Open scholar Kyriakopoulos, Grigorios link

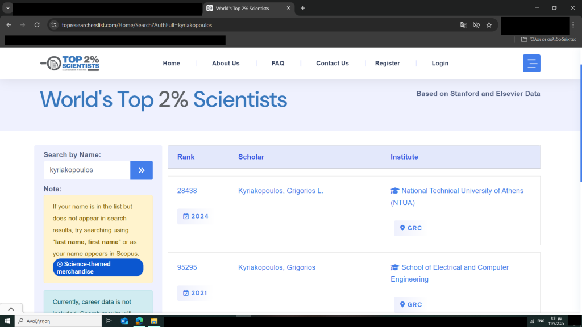pyautogui.click(x=277, y=267)
